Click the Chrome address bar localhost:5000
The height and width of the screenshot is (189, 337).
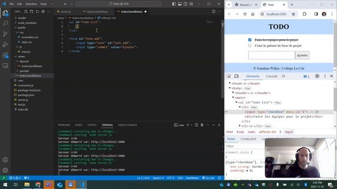pyautogui.click(x=276, y=14)
